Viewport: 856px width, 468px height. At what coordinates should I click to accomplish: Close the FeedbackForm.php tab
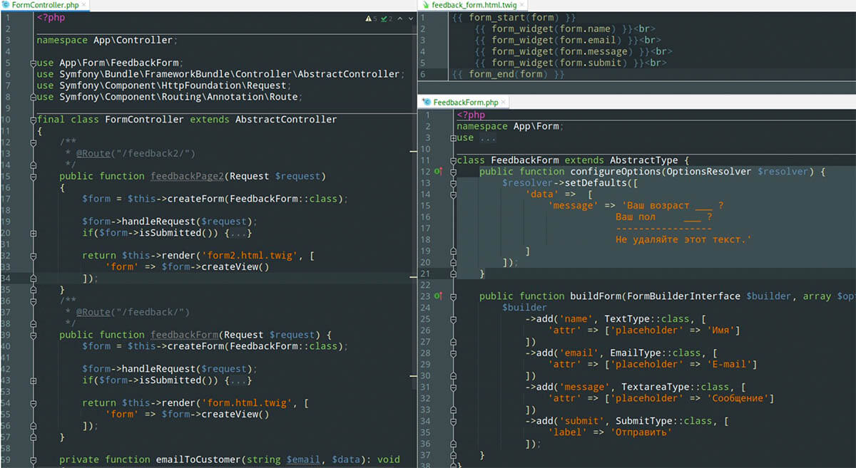[504, 102]
